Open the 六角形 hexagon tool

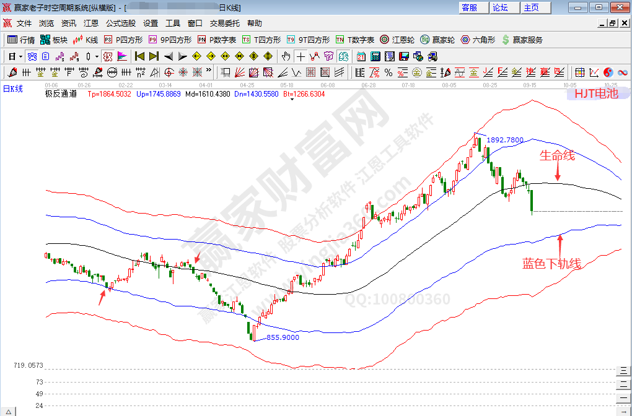tap(478, 40)
